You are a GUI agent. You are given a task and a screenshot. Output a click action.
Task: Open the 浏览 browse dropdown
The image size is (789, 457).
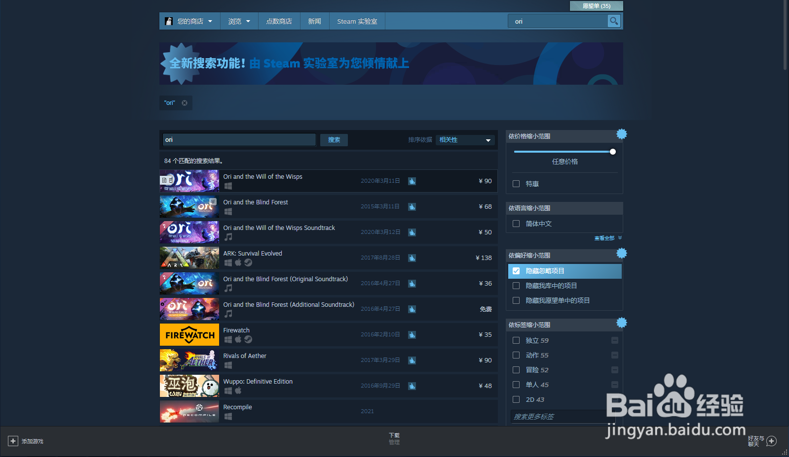pos(239,21)
